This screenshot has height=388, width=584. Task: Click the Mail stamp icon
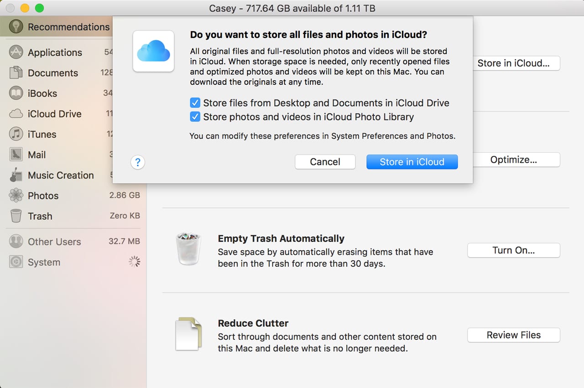pos(16,155)
